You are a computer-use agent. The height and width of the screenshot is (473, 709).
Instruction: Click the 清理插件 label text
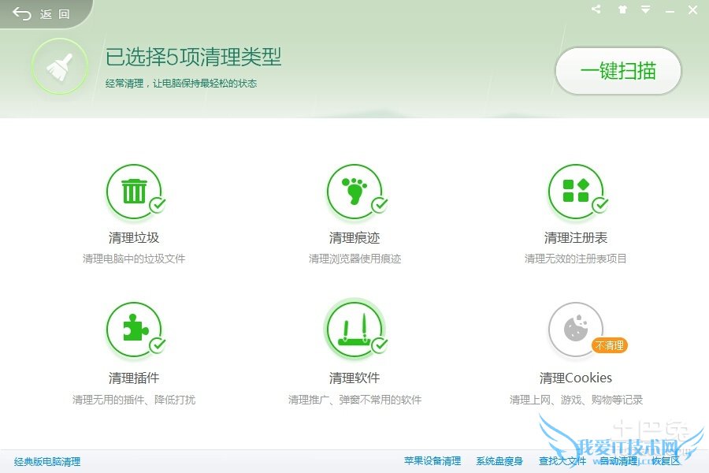pyautogui.click(x=134, y=378)
